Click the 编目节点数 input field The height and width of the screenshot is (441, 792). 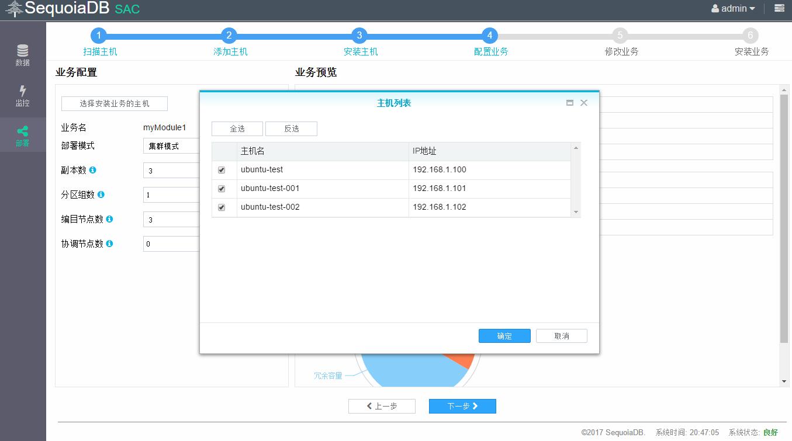[x=171, y=220]
